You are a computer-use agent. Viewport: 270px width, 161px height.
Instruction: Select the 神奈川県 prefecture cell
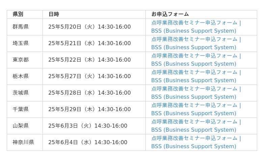[x=25, y=142]
